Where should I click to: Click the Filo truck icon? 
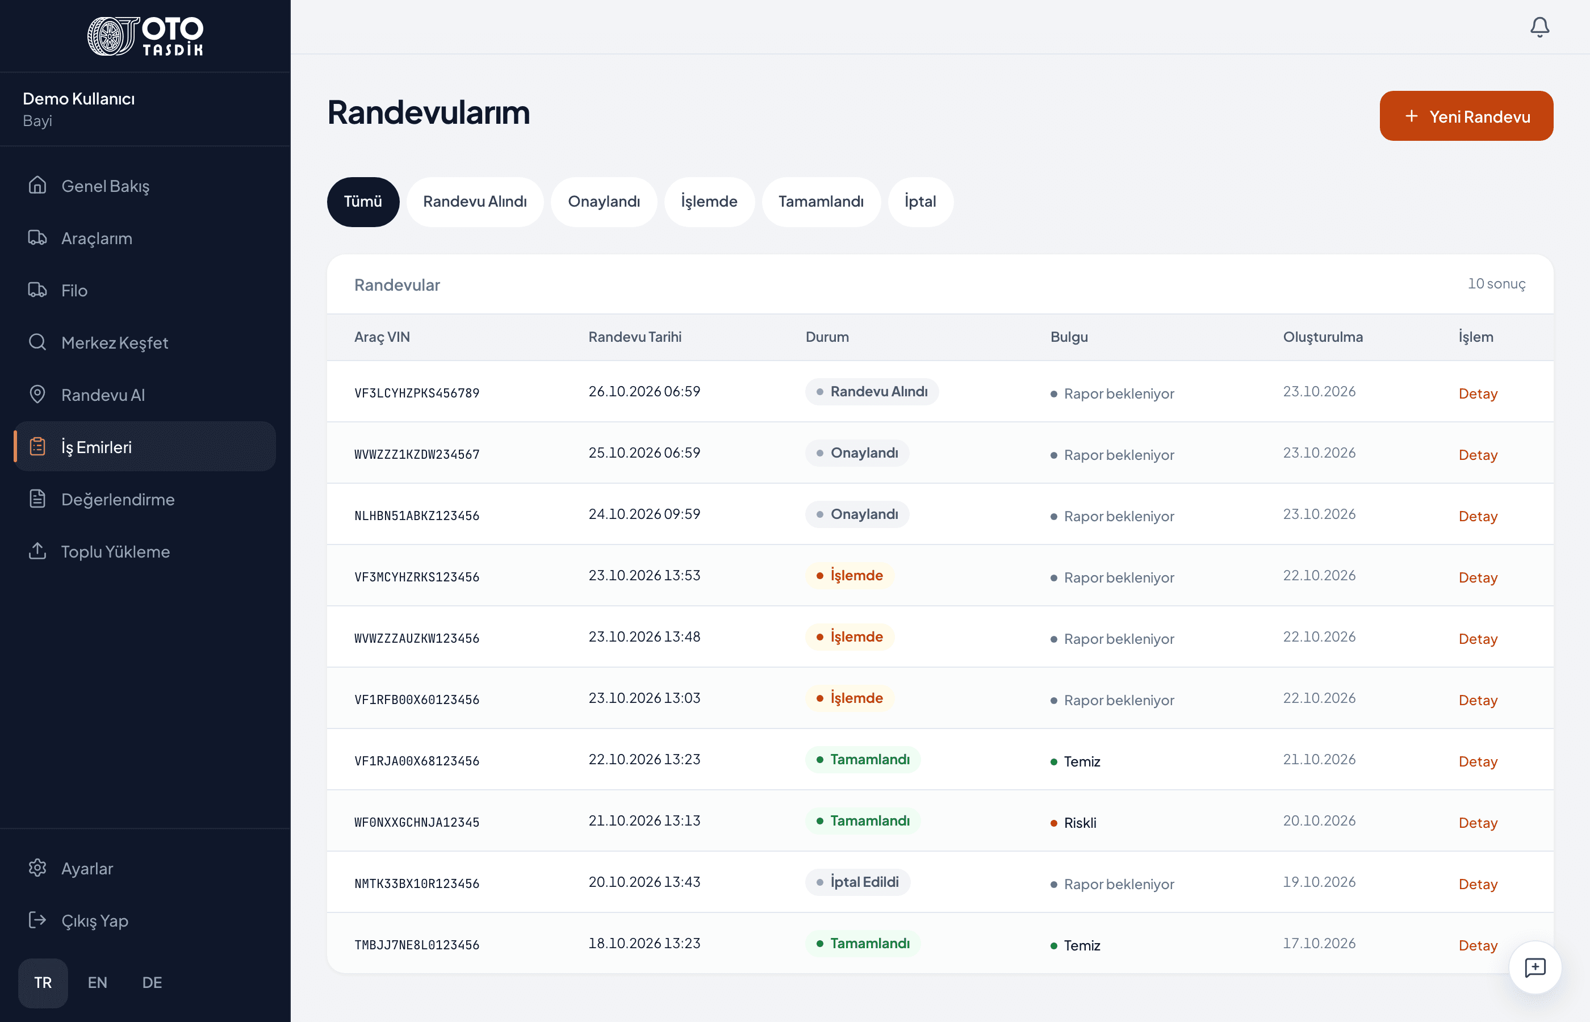point(38,290)
